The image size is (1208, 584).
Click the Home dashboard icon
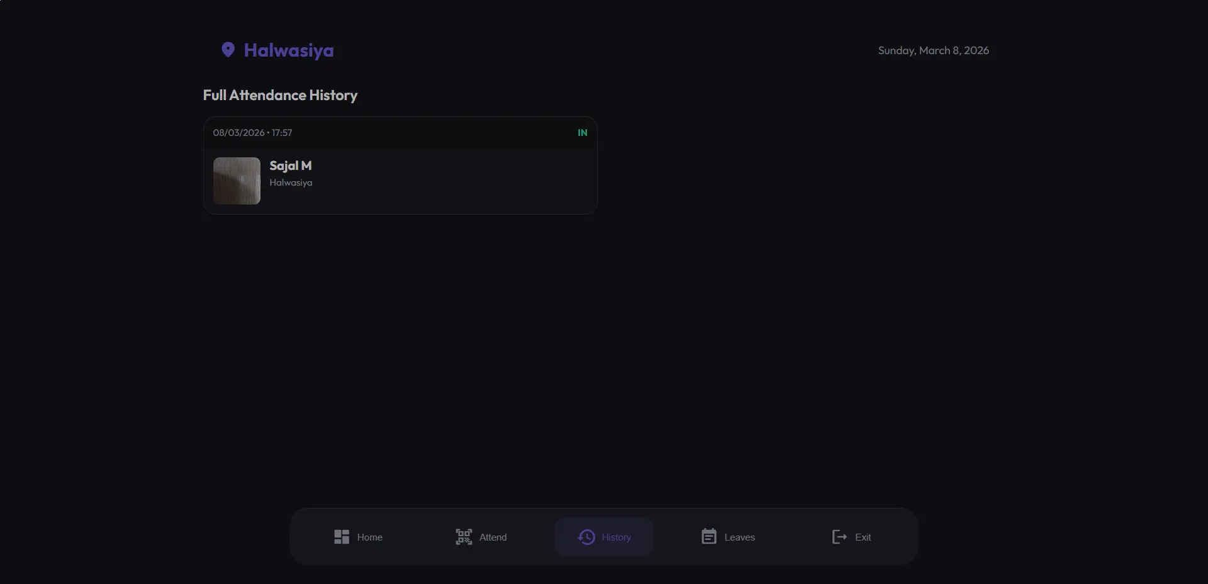pos(342,537)
